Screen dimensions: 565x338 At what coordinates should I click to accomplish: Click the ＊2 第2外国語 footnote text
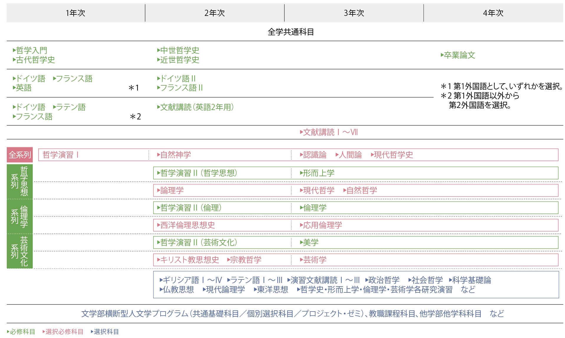[x=480, y=100]
